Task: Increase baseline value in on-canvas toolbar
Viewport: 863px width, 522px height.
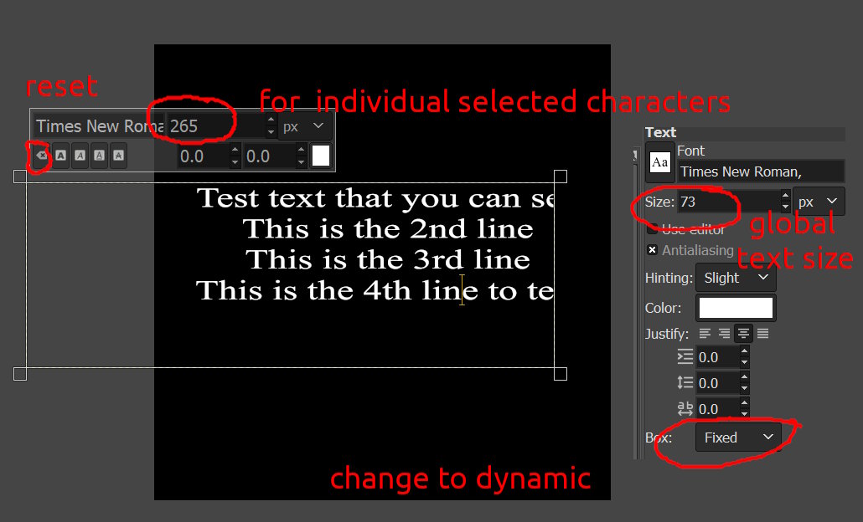Action: pyautogui.click(x=235, y=150)
